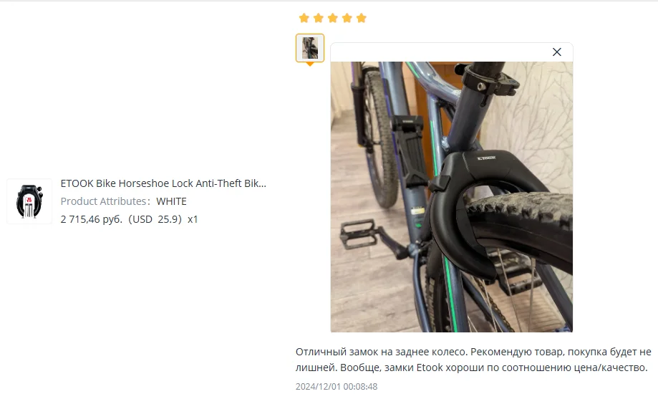
Task: Click the 2024/12/01 review timestamp
Action: pos(337,386)
